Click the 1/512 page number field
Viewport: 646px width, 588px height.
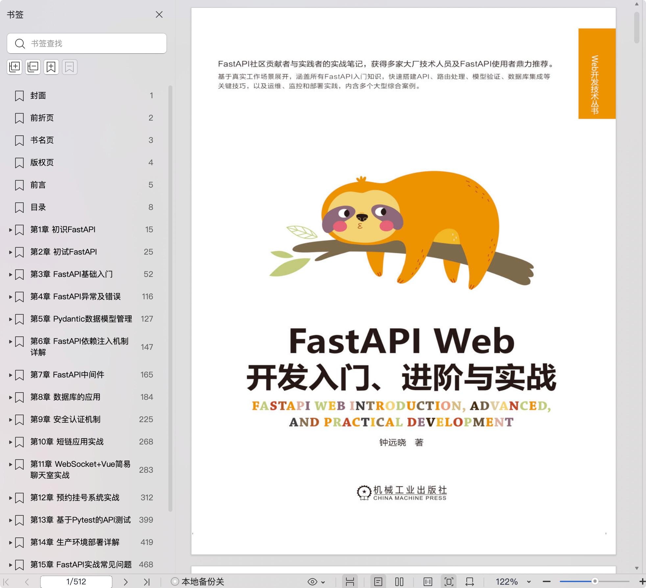[x=76, y=582]
